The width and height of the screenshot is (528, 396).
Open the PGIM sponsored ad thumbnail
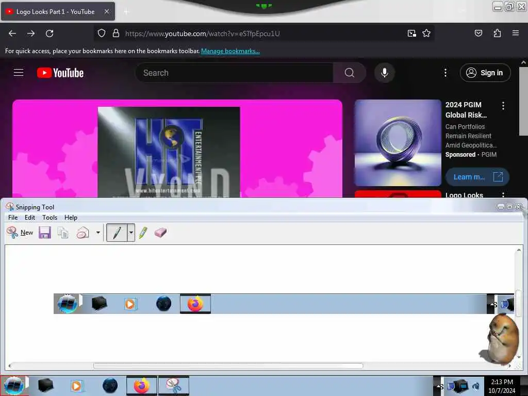398,143
